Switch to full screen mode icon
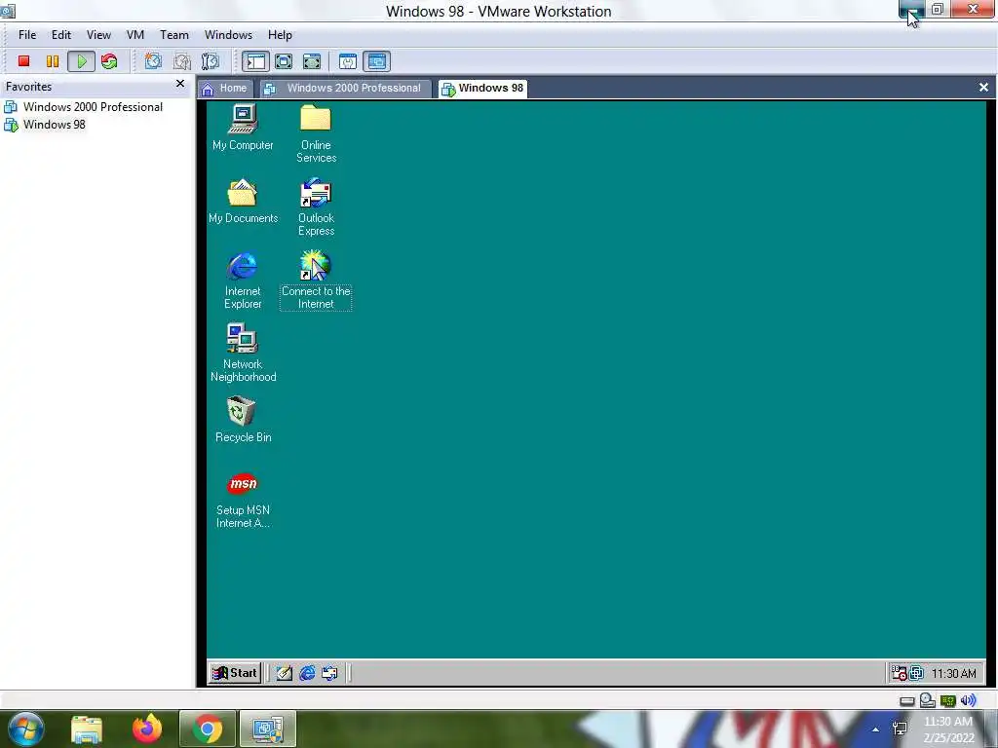Screen dimensions: 998x748 coord(284,61)
